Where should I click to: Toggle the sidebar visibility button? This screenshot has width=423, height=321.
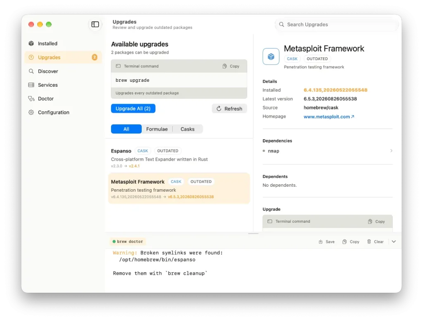click(x=95, y=24)
